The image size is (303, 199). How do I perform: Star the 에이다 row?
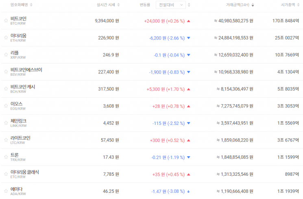[6, 191]
